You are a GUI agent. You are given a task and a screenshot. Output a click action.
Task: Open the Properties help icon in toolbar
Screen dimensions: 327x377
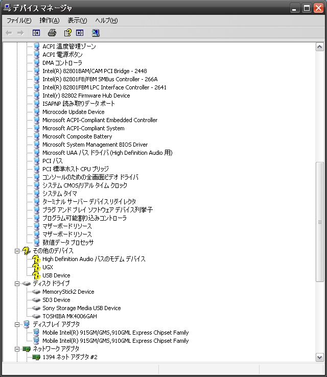(x=67, y=33)
